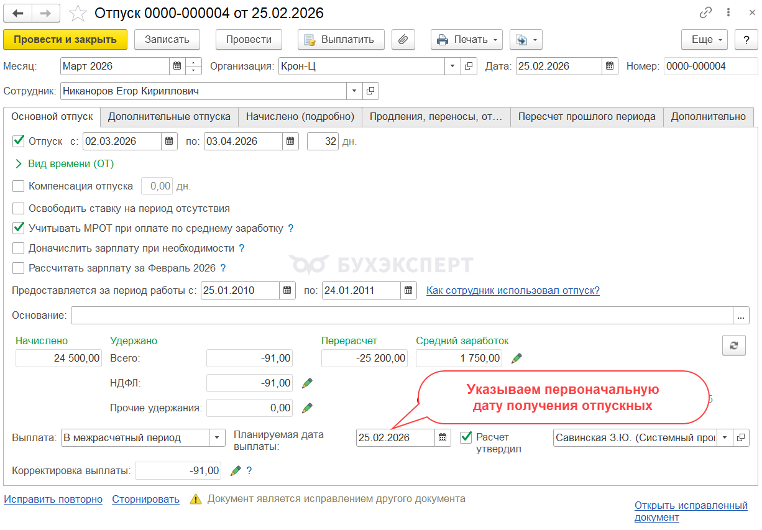Uncheck the Отпуск checkbox
762x530 pixels.
(x=19, y=141)
